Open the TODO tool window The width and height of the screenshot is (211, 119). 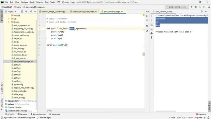click(10, 114)
